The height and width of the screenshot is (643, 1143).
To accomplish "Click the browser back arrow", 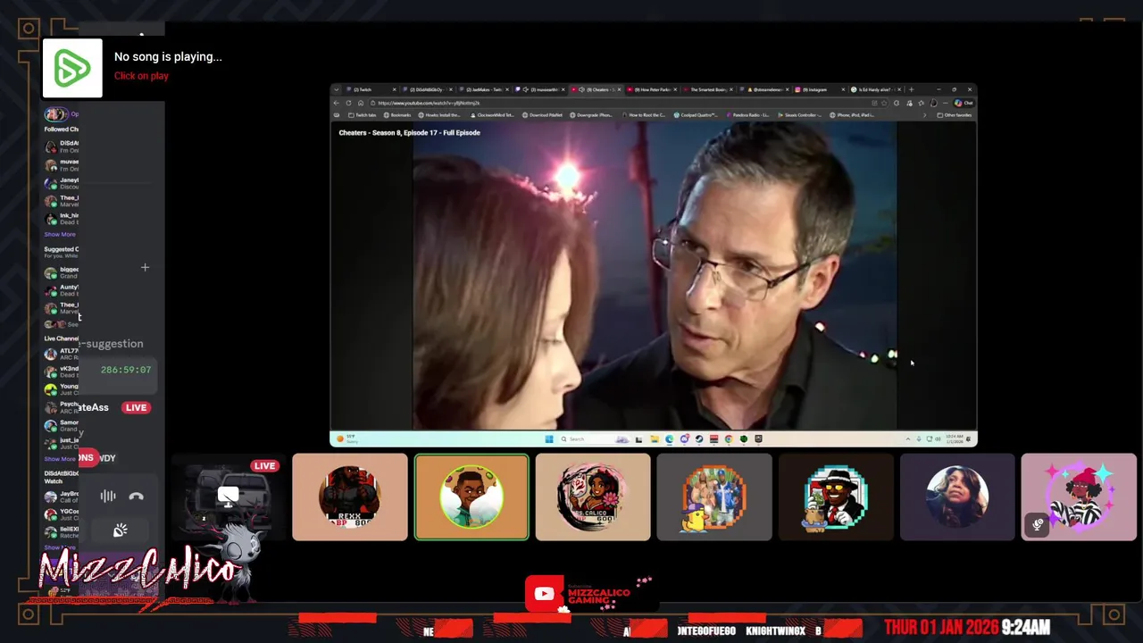I will coord(337,103).
